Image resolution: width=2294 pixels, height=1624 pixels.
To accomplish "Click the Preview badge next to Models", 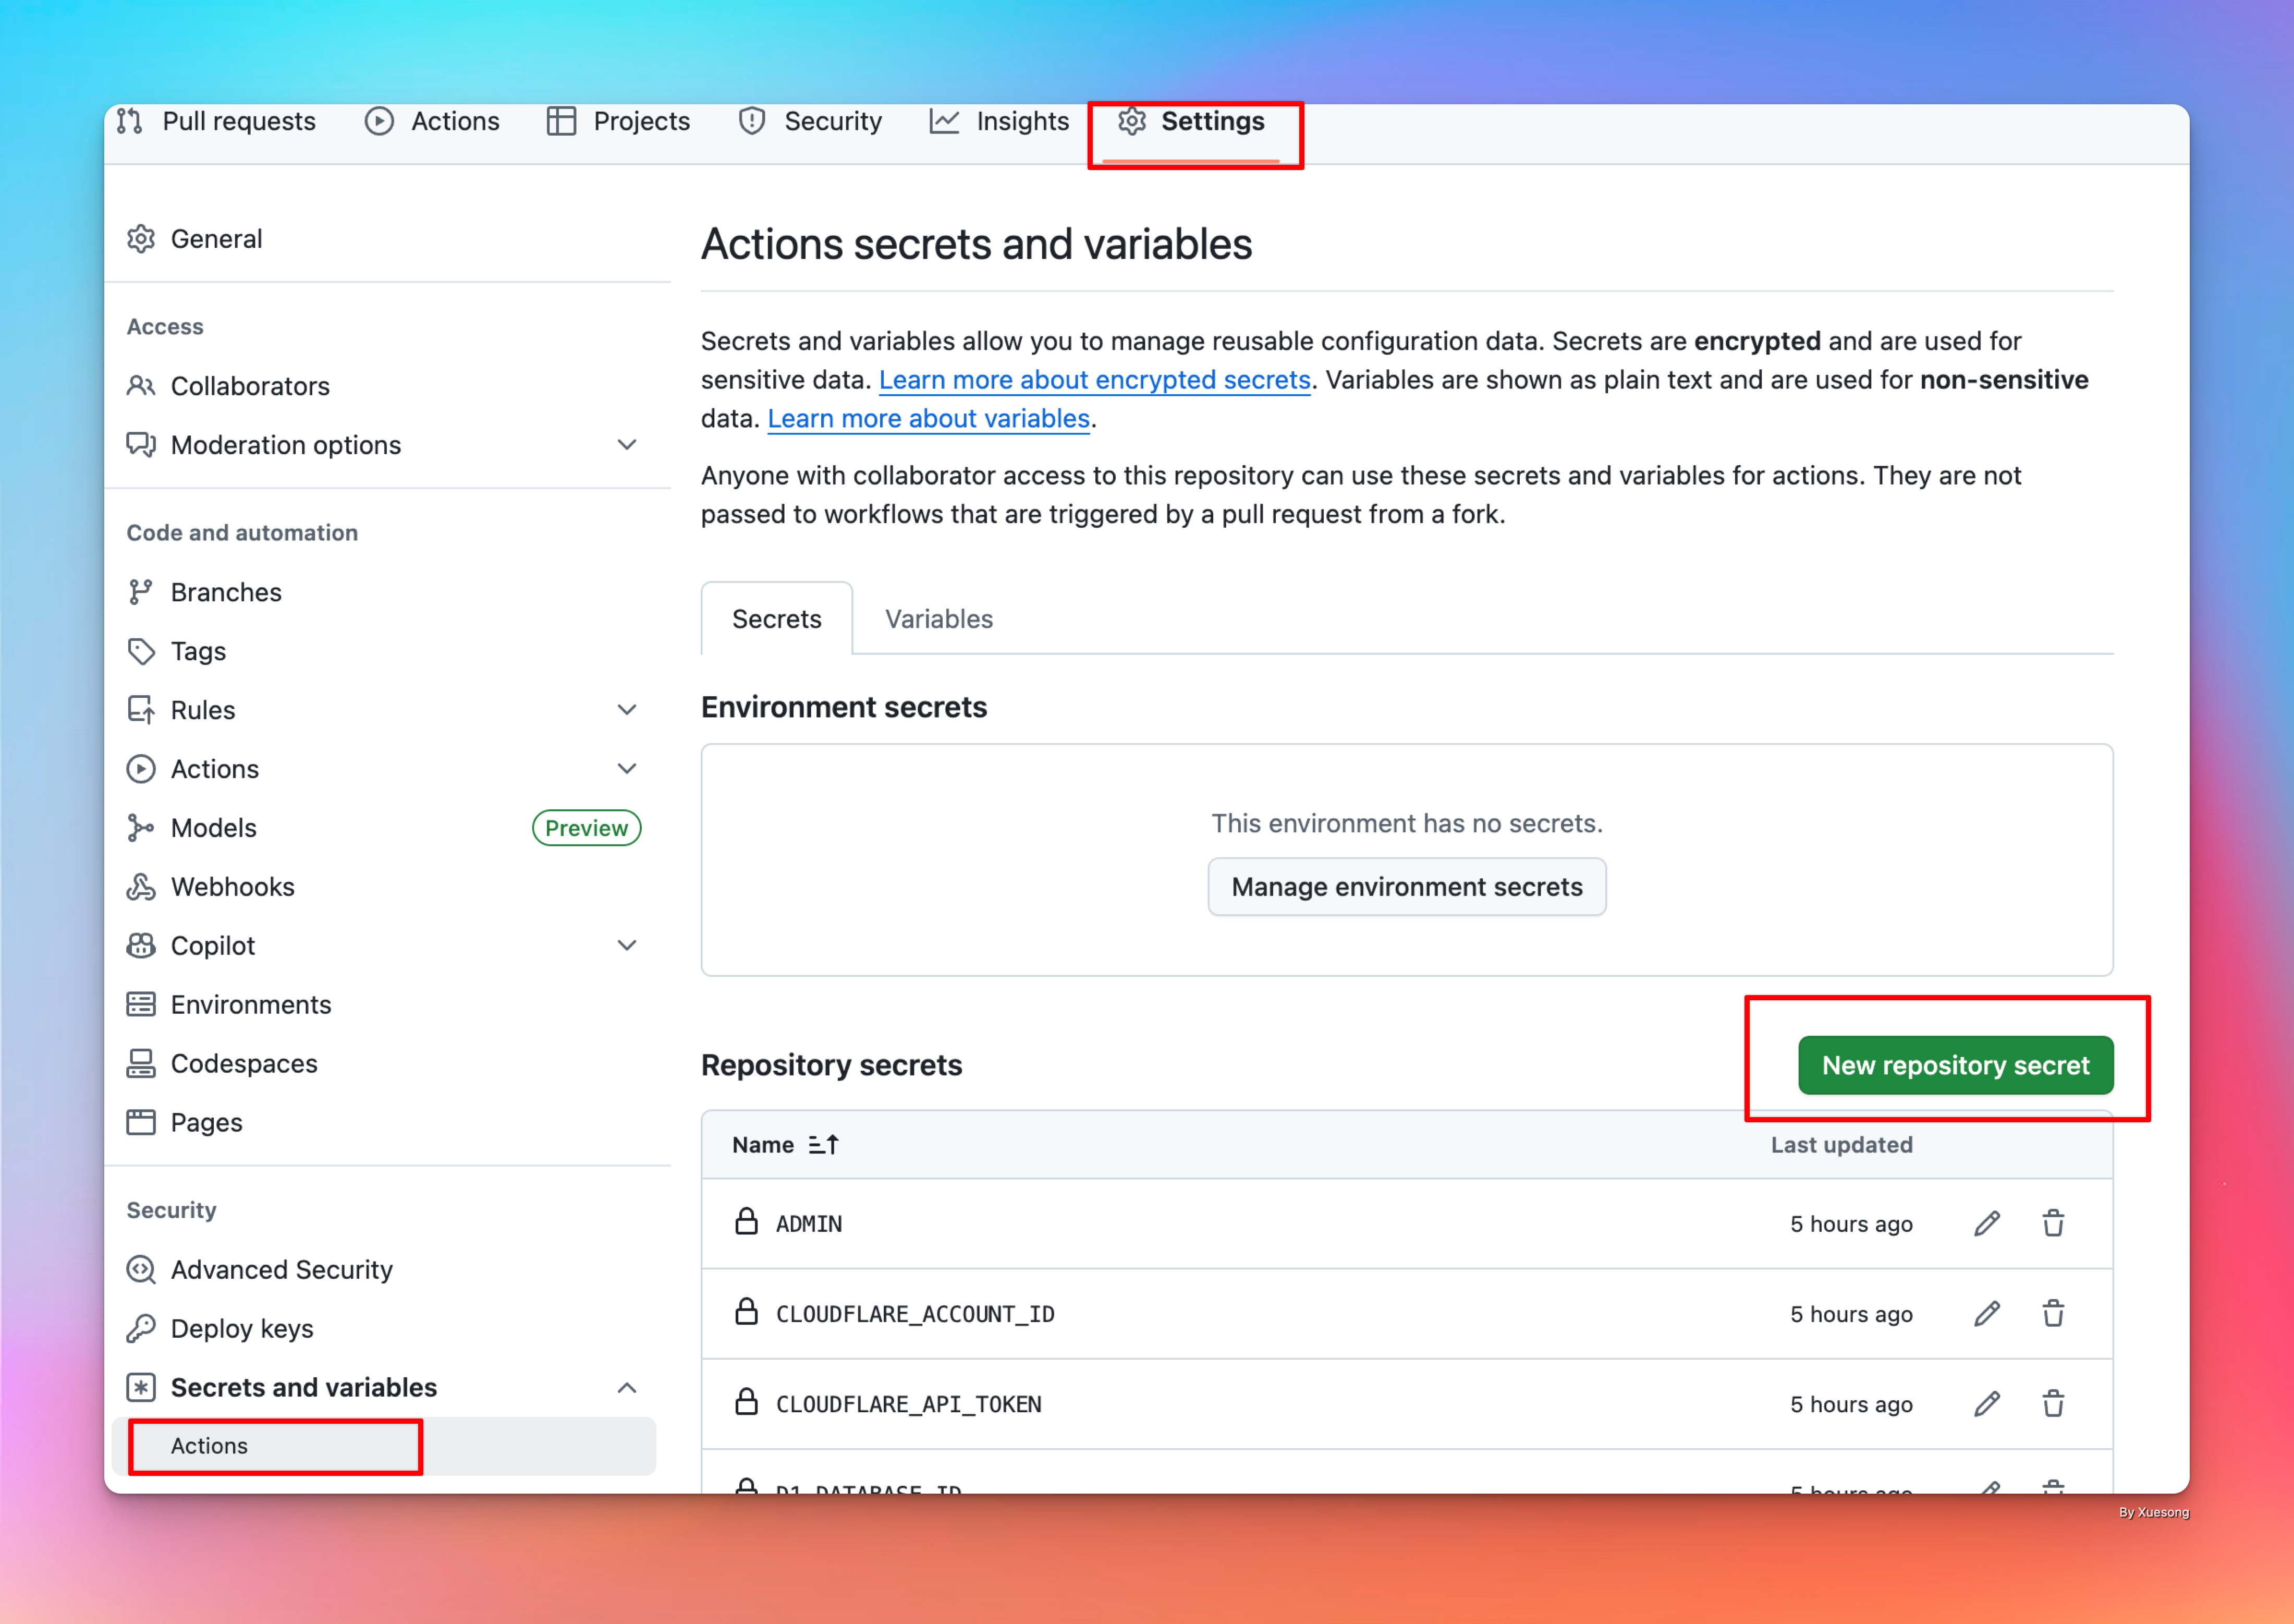I will click(x=587, y=828).
